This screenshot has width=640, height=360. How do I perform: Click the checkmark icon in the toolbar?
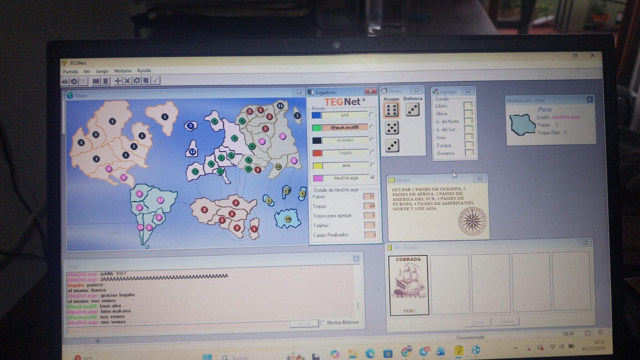[156, 81]
